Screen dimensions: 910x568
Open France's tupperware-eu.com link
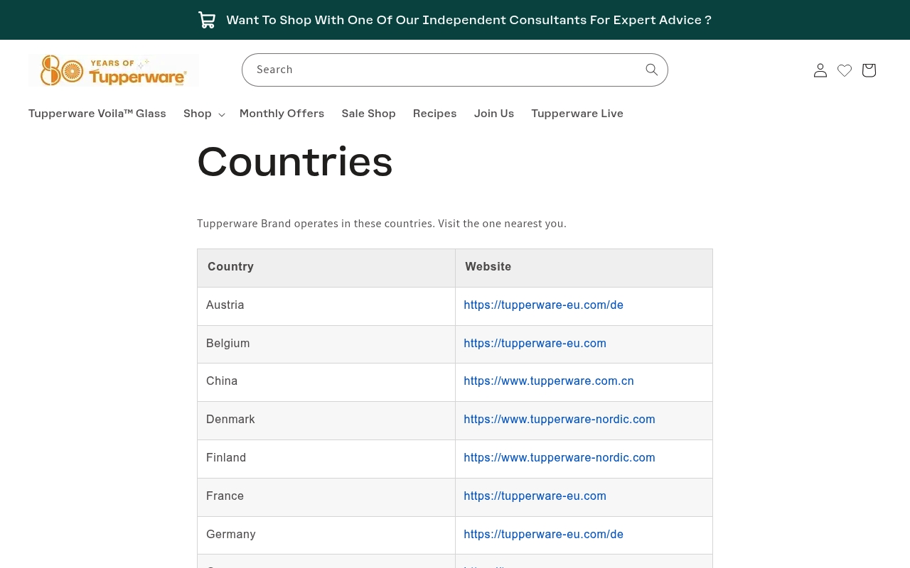535,496
